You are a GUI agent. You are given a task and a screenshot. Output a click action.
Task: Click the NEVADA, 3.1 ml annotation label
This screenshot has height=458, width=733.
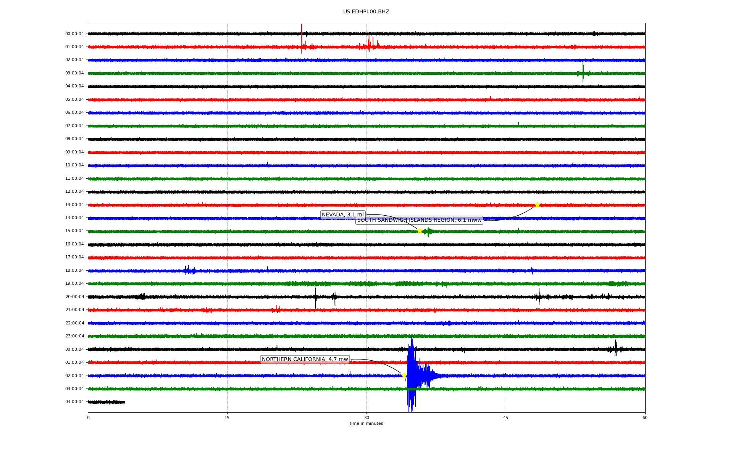coord(343,215)
